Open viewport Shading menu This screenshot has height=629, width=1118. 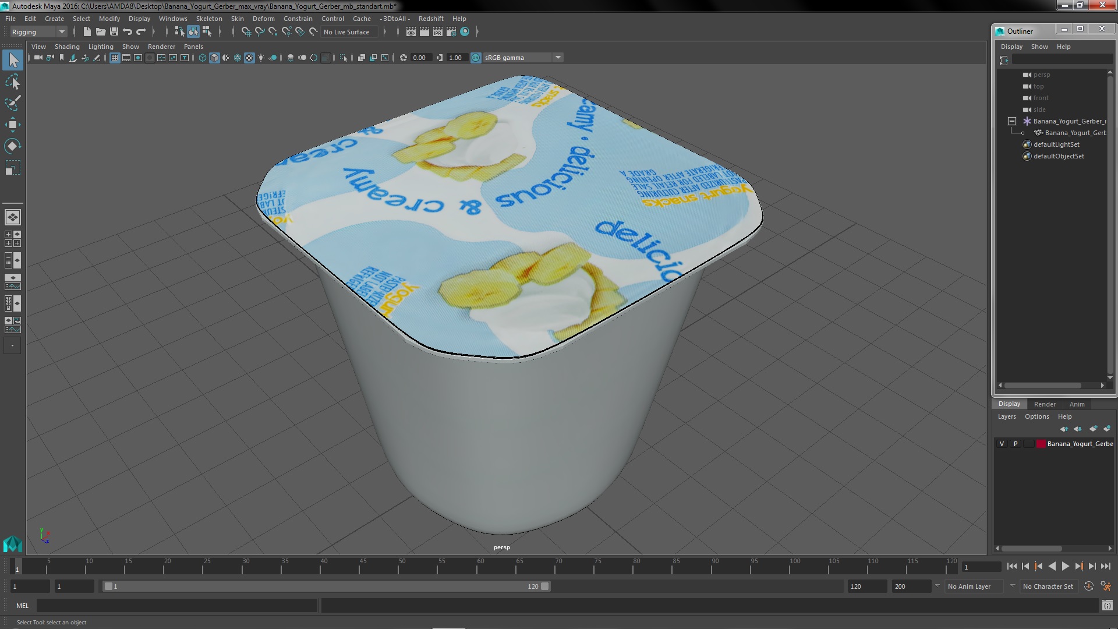tap(67, 47)
